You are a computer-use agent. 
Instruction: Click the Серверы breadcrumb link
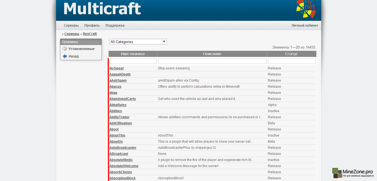click(x=72, y=34)
